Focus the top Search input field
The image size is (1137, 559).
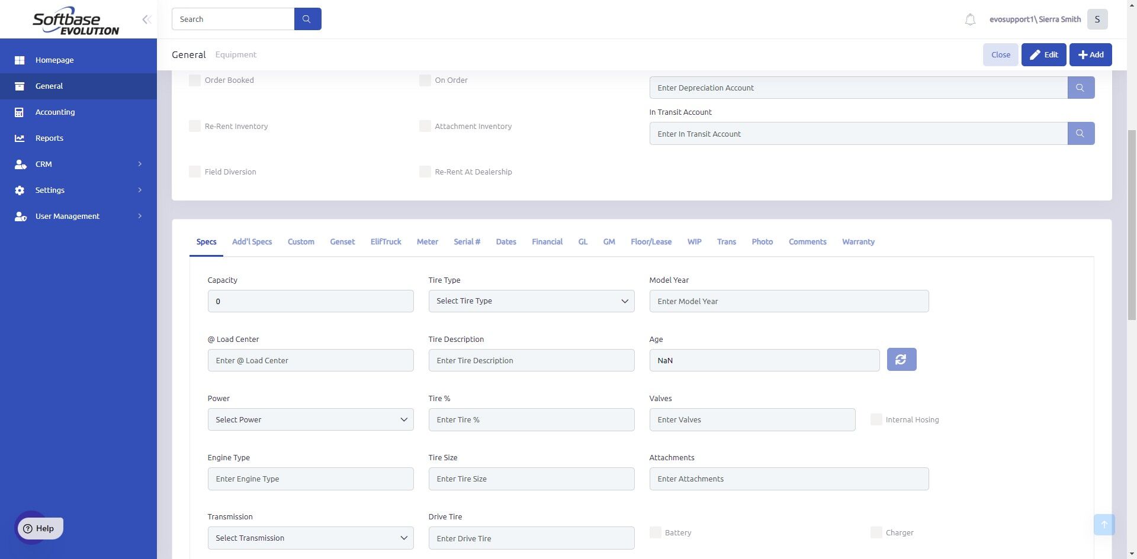233,19
